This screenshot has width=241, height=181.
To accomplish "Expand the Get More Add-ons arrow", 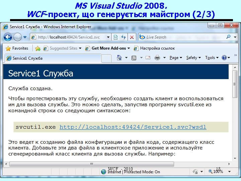I will [x=129, y=48].
